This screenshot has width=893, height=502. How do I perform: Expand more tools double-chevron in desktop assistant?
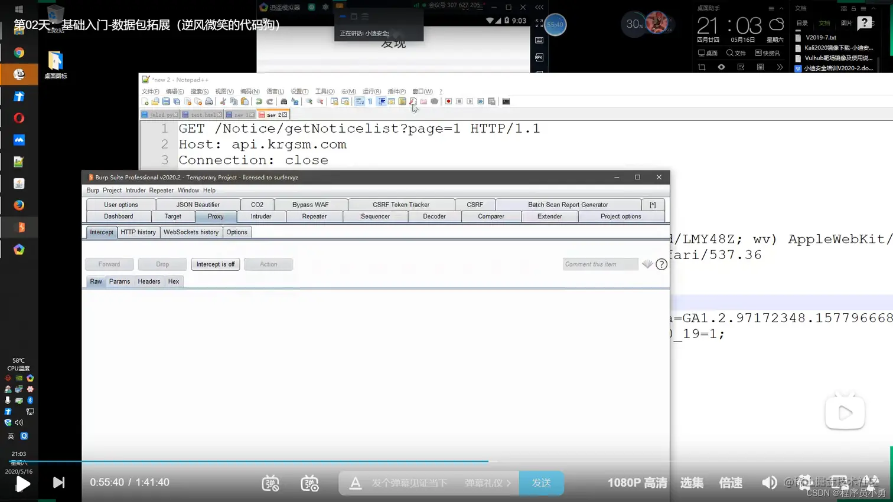click(780, 67)
